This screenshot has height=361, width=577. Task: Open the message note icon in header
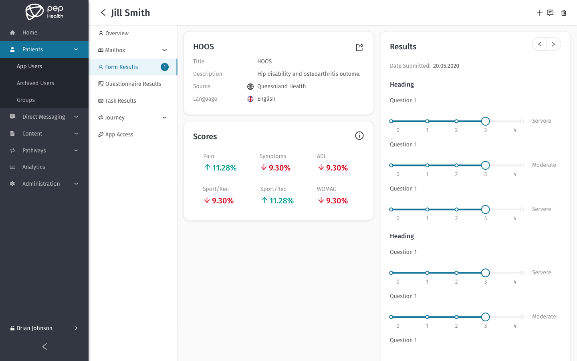[550, 13]
